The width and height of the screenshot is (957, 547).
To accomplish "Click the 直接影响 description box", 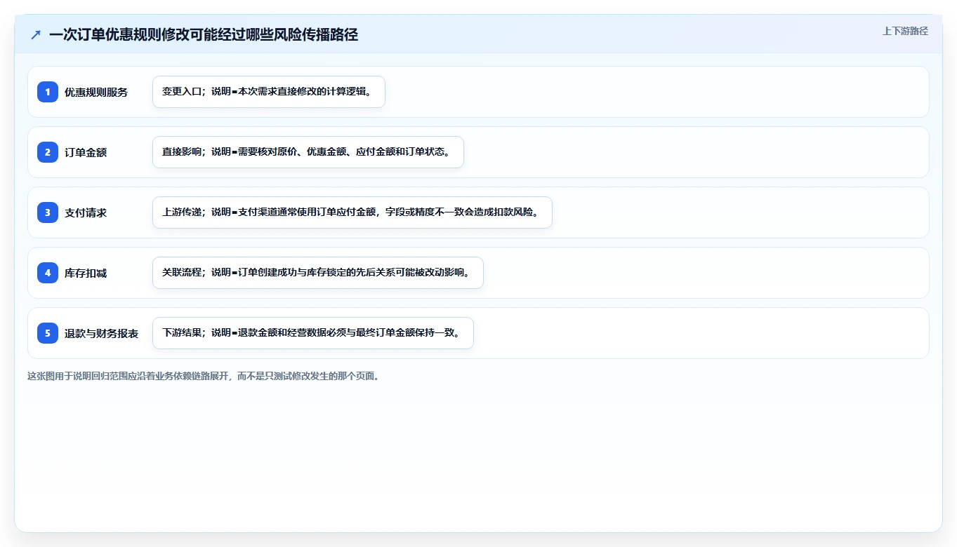I will pyautogui.click(x=308, y=152).
